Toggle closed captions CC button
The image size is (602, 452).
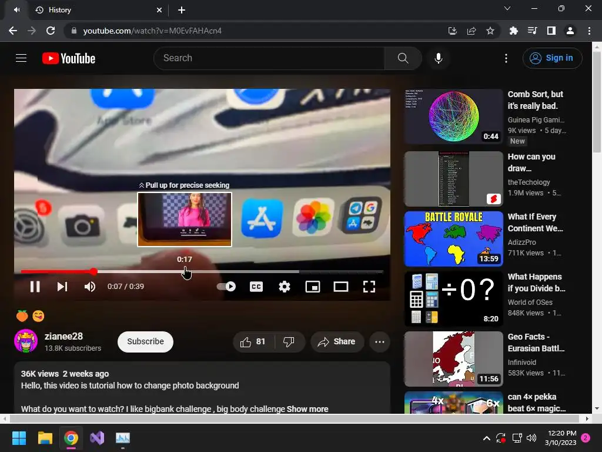(x=256, y=287)
